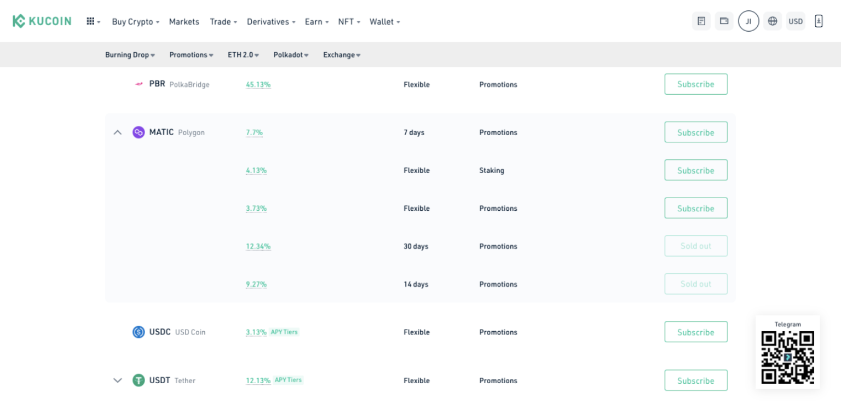
Task: Click the KuCoin logo
Action: click(x=42, y=21)
